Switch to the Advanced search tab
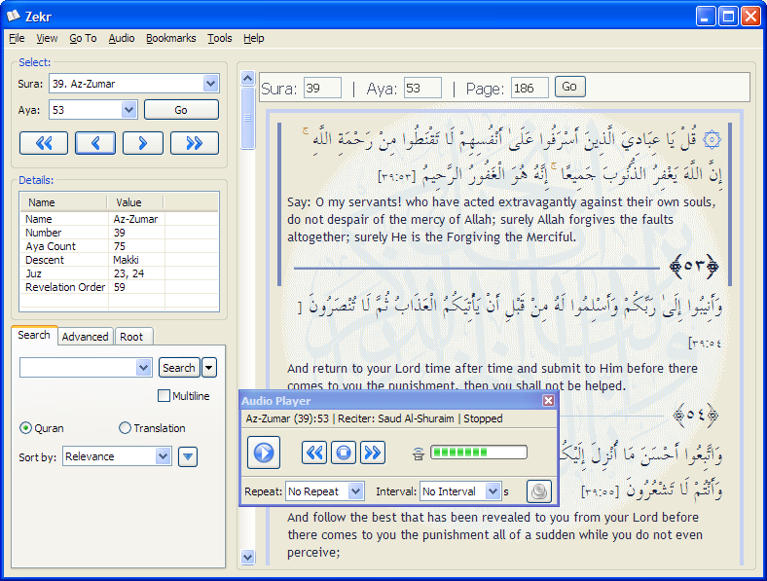This screenshot has height=581, width=767. [85, 337]
